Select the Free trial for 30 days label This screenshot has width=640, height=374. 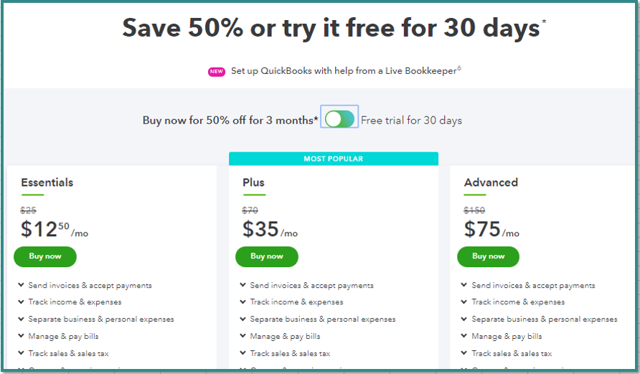coord(411,121)
